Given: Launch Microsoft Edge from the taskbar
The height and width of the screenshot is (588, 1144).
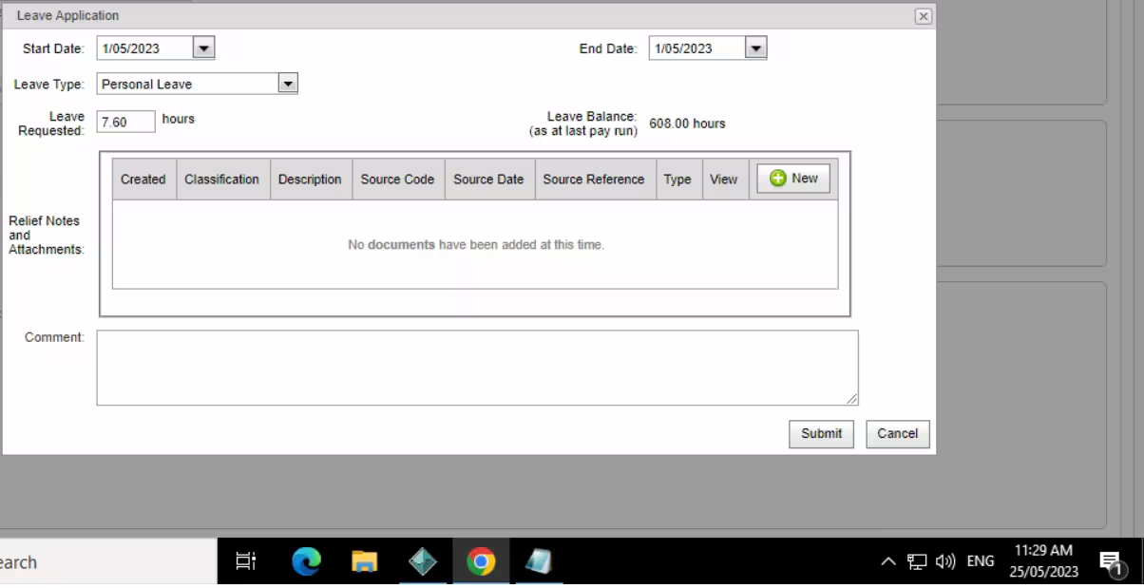Looking at the screenshot, I should [x=305, y=561].
